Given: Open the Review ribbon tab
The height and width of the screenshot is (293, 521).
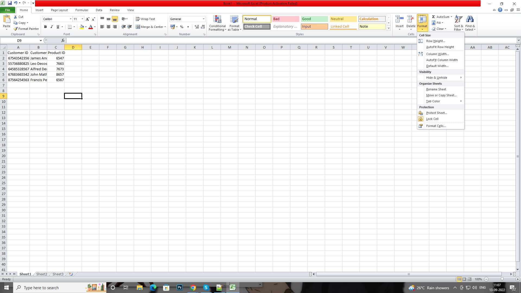Looking at the screenshot, I should tap(115, 10).
